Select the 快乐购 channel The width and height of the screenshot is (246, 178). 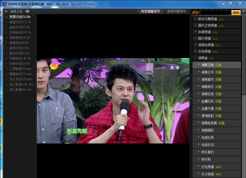[x=206, y=159]
